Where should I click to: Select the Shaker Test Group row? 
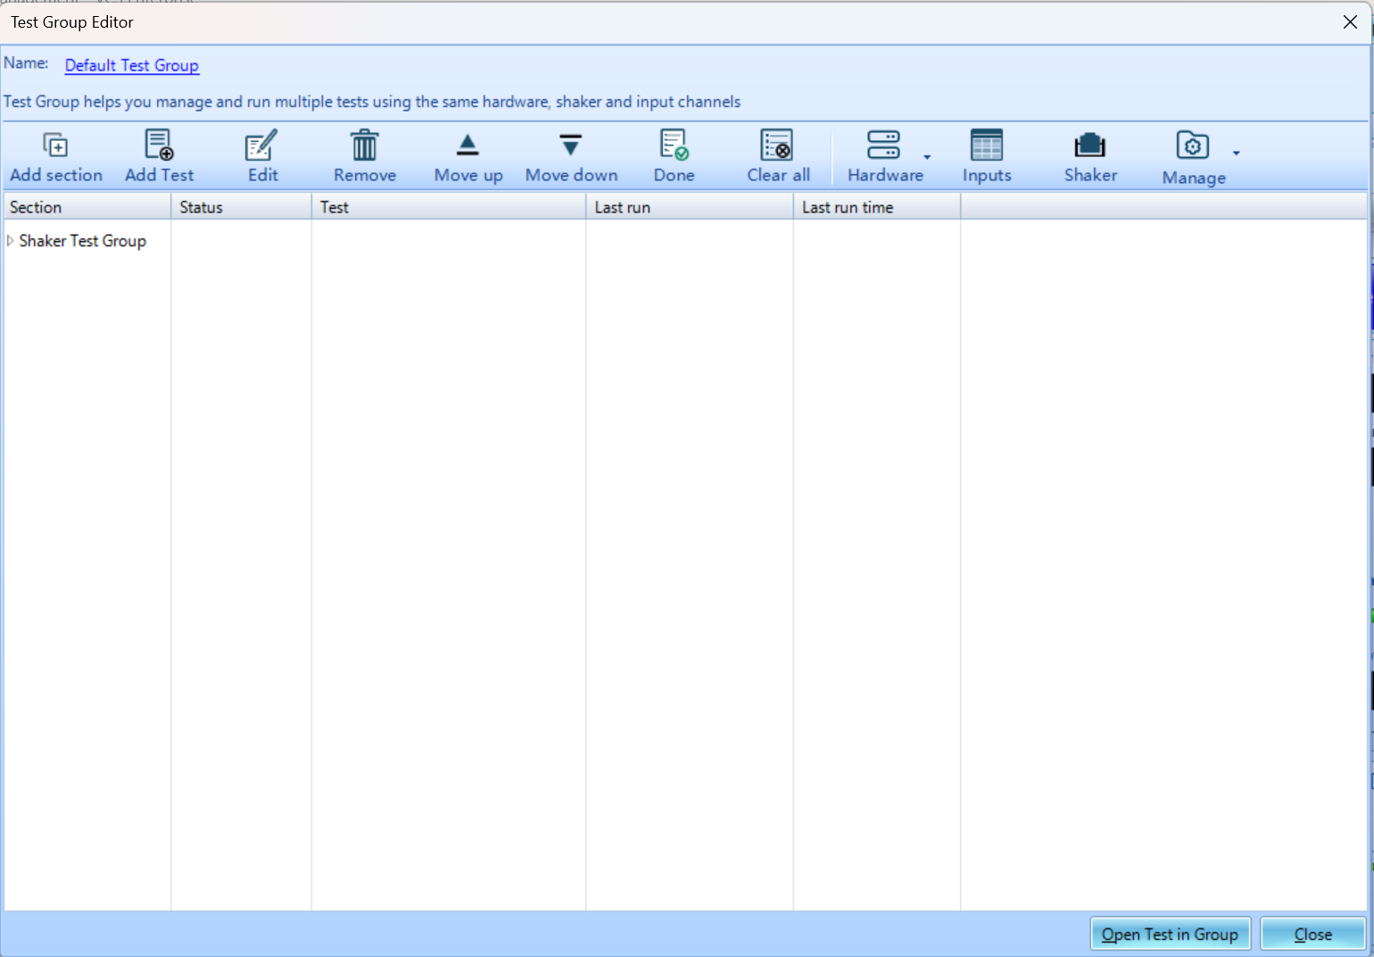click(82, 241)
